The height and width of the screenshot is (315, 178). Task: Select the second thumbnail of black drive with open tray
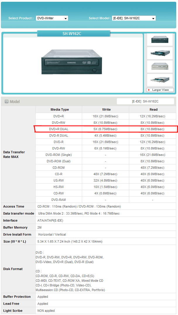(x=160, y=53)
